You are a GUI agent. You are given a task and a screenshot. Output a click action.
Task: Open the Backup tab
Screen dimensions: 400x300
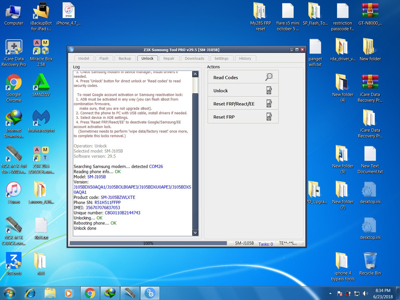[125, 58]
